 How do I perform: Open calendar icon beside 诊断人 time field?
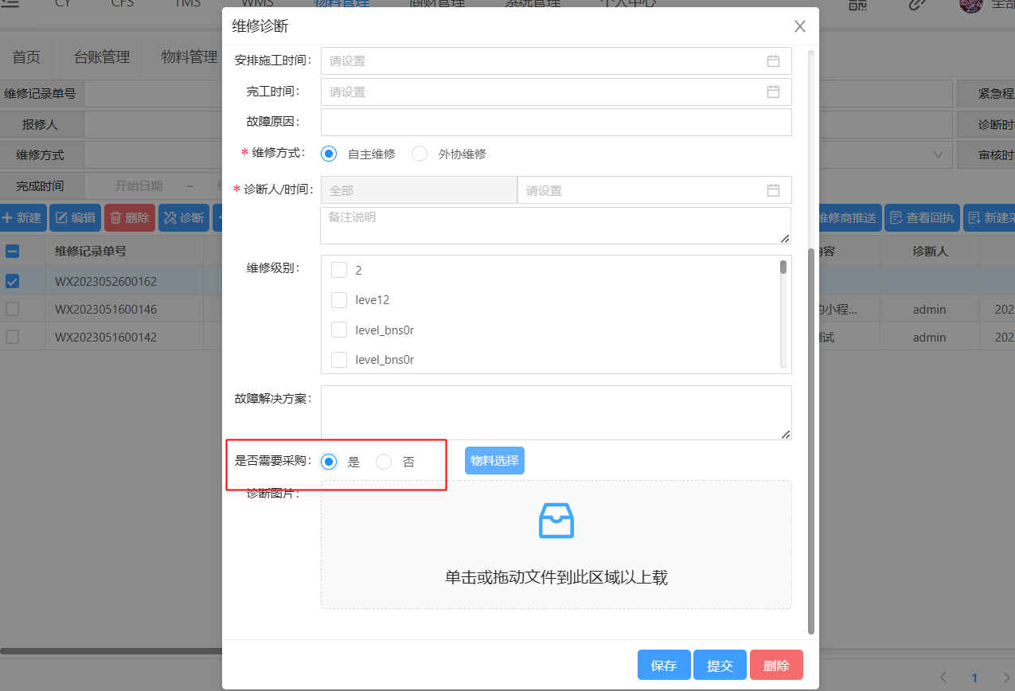pyautogui.click(x=773, y=190)
